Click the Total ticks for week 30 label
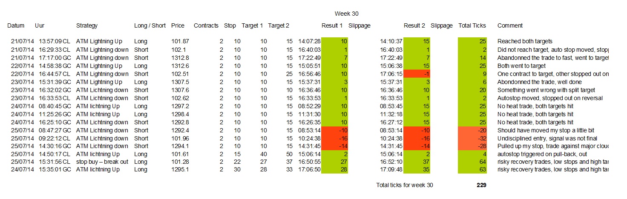This screenshot has height=199, width=627. 405,185
